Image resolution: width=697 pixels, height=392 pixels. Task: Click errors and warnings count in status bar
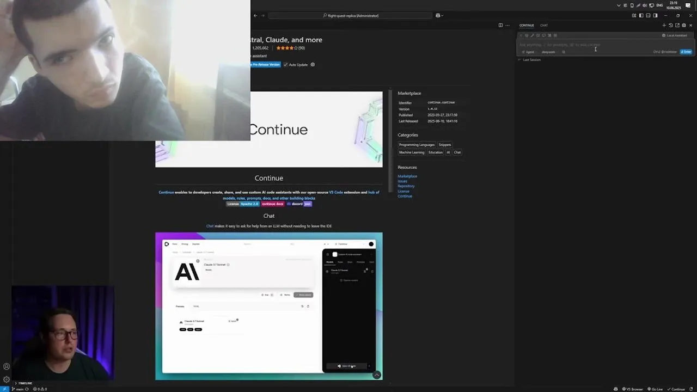[40, 389]
